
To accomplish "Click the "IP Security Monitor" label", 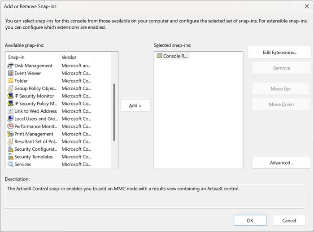I will coord(34,96).
